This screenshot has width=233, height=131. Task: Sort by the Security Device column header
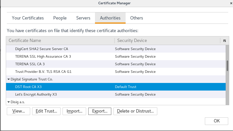[167, 40]
